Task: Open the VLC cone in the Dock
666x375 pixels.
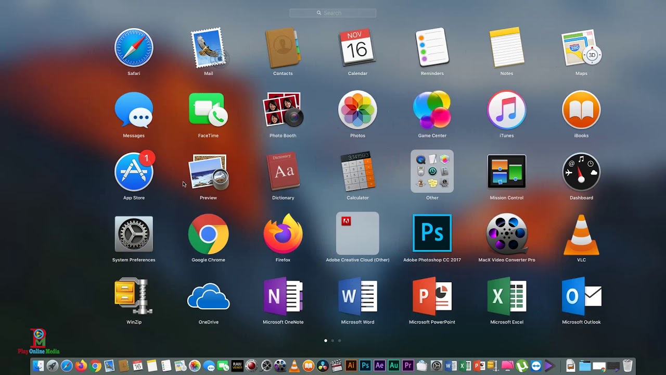Action: click(x=294, y=366)
